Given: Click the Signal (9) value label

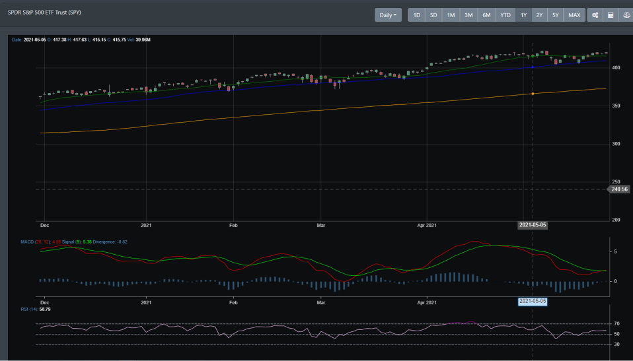Looking at the screenshot, I should pos(77,242).
